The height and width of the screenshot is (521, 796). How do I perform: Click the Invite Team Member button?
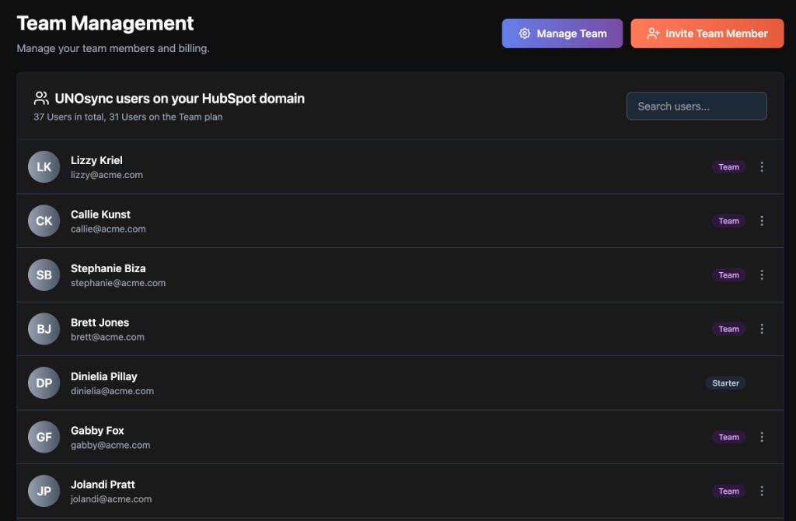click(x=707, y=33)
